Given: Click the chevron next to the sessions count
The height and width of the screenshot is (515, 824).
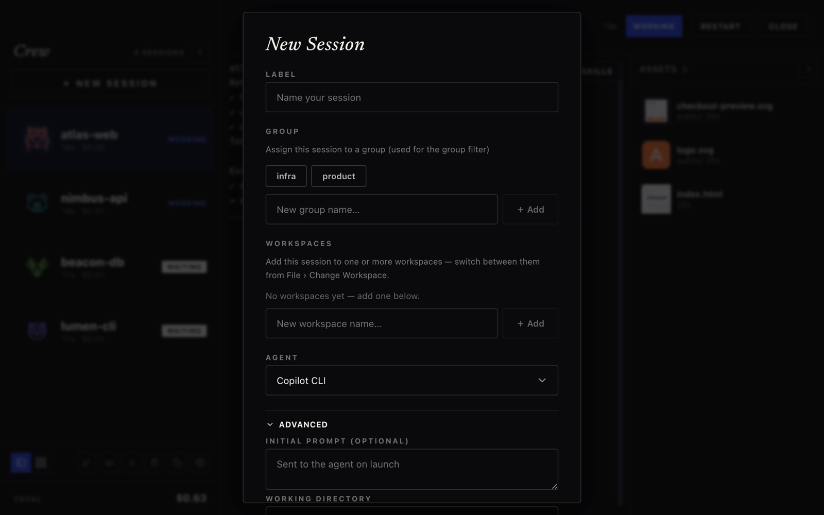Looking at the screenshot, I should (x=200, y=53).
